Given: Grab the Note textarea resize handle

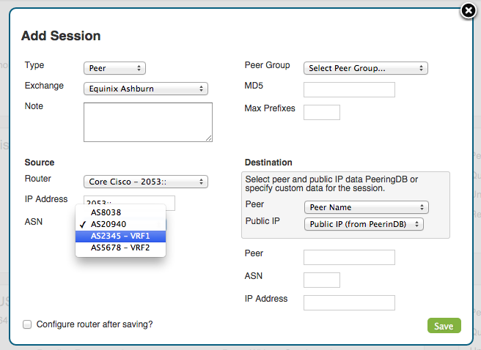Looking at the screenshot, I should pyautogui.click(x=208, y=138).
